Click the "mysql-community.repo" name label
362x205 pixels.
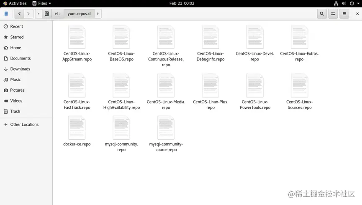click(121, 147)
